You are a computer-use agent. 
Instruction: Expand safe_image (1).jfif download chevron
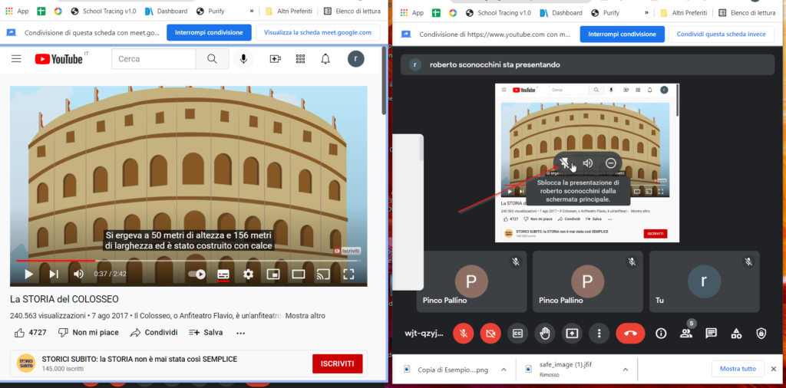(x=625, y=370)
